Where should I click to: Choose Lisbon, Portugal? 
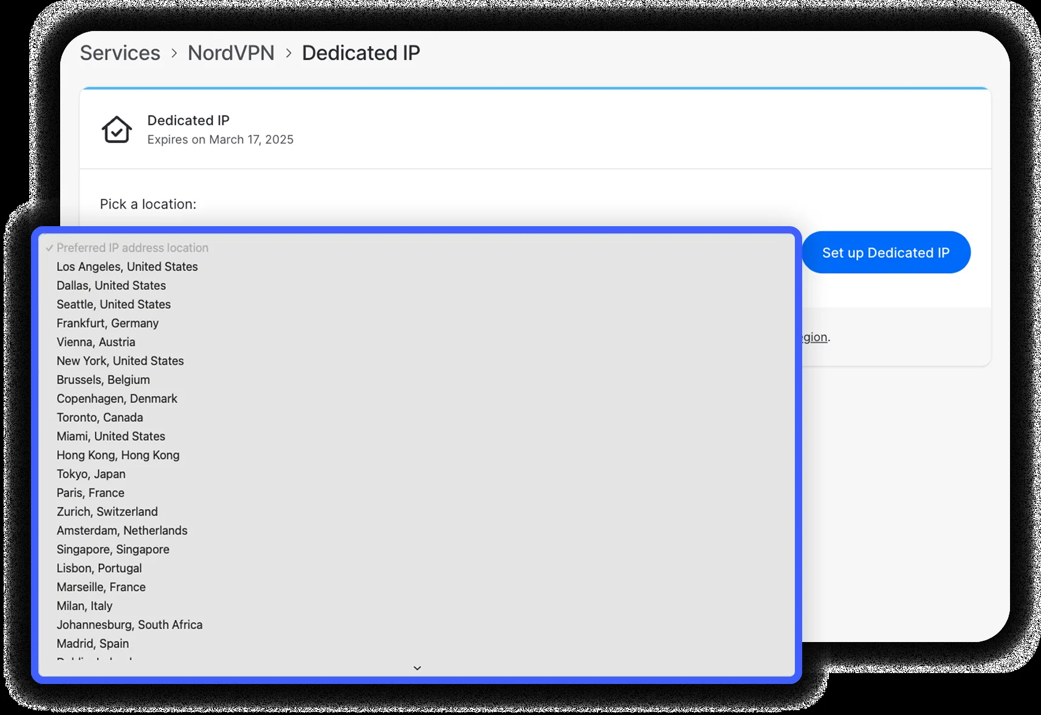(417, 568)
